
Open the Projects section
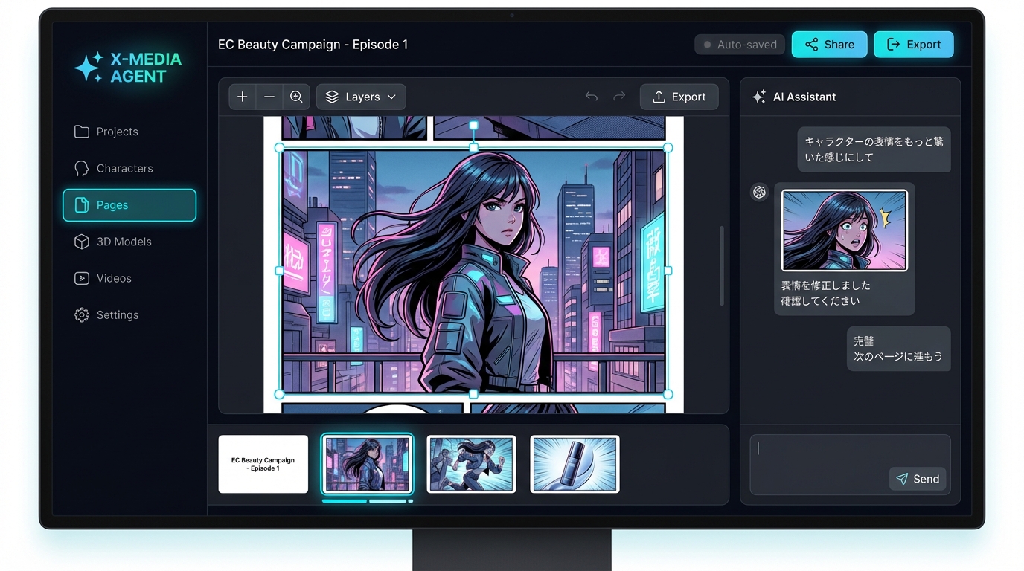pyautogui.click(x=117, y=132)
